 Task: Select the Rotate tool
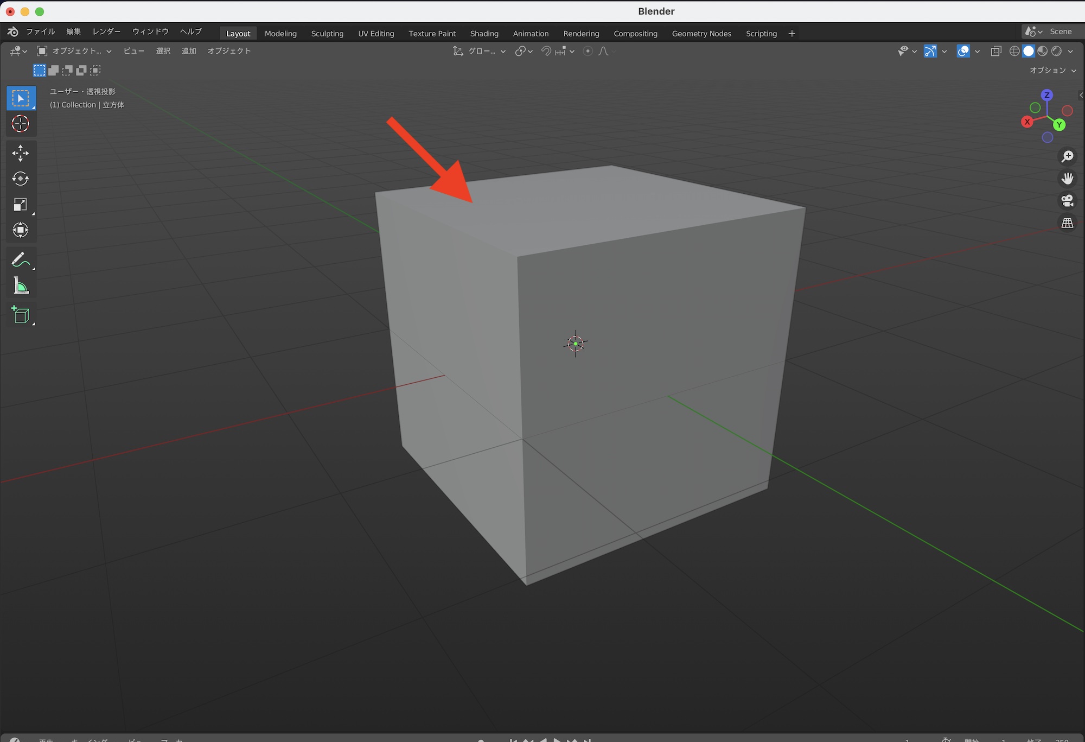(21, 179)
